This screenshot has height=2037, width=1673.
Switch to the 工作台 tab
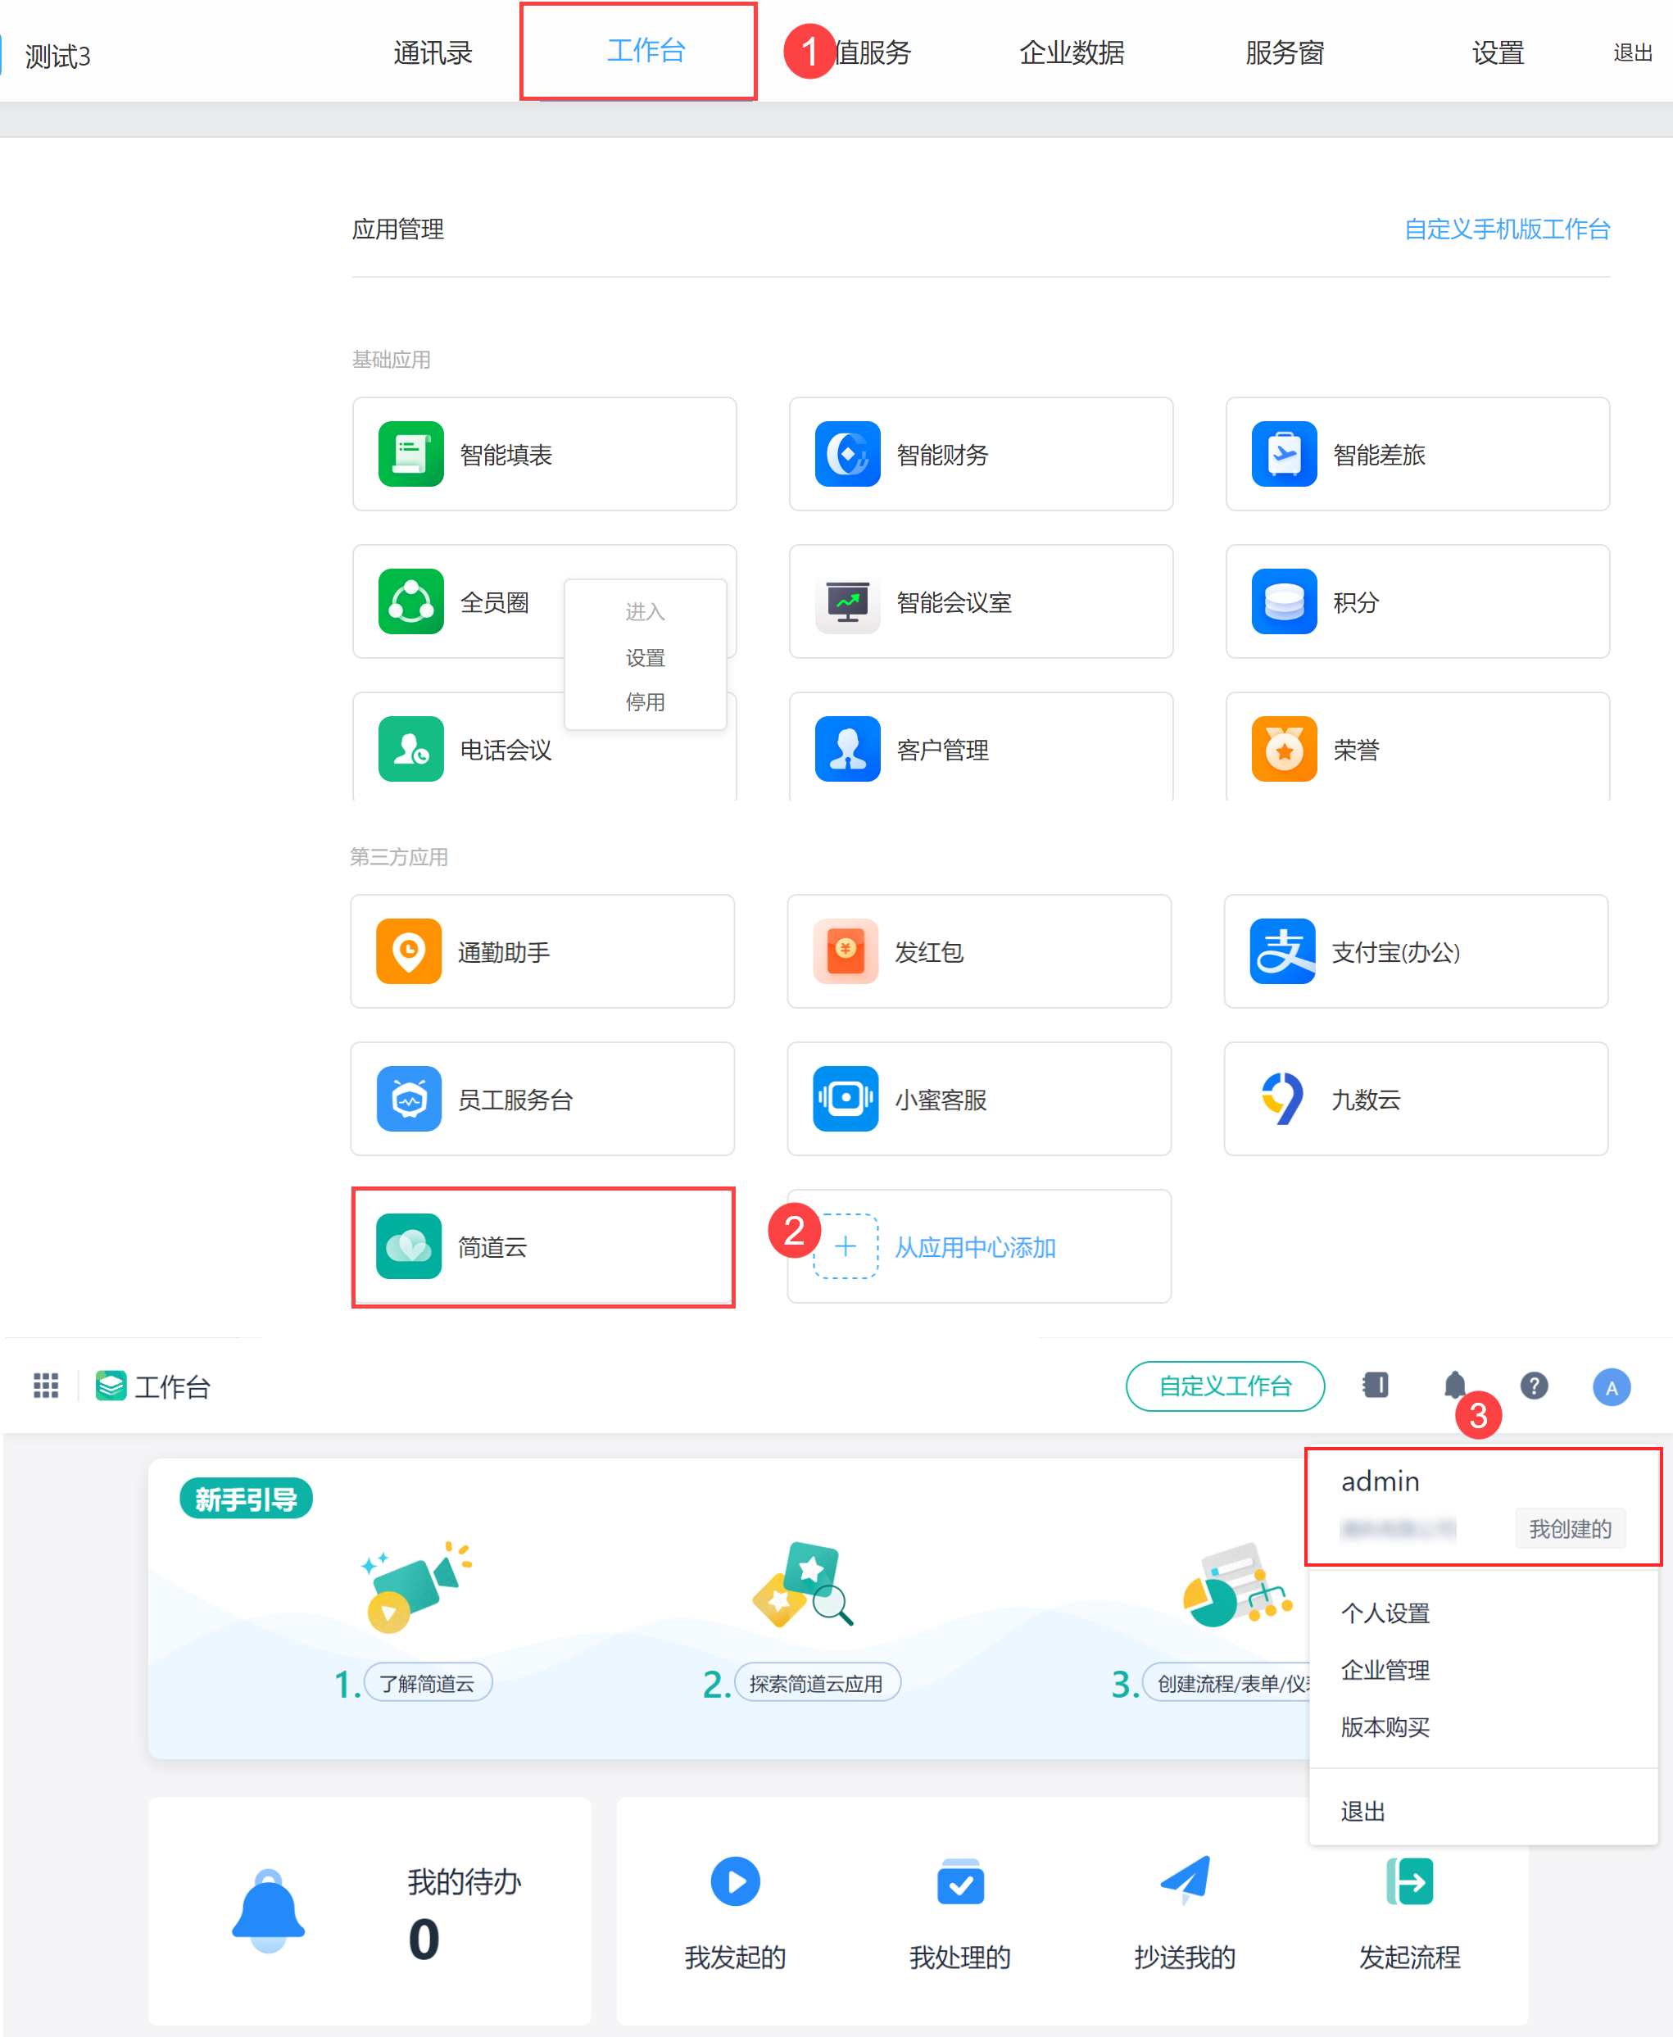[646, 50]
